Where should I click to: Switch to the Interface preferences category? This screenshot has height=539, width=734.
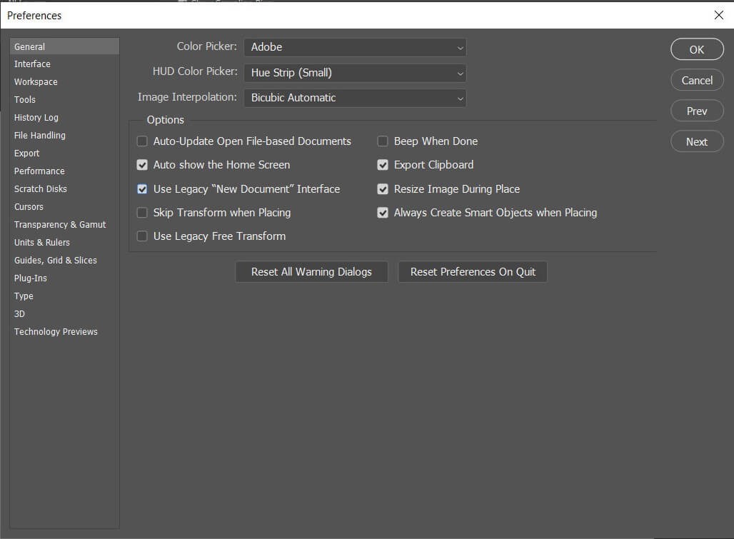tap(32, 64)
